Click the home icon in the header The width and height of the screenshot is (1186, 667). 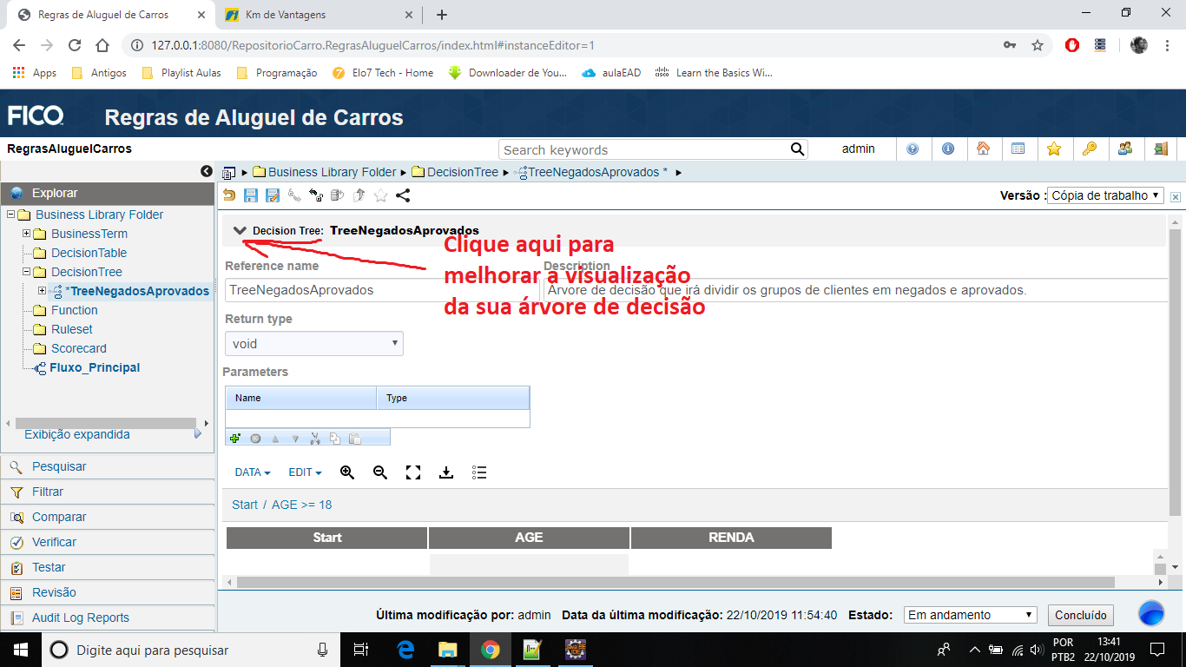985,149
